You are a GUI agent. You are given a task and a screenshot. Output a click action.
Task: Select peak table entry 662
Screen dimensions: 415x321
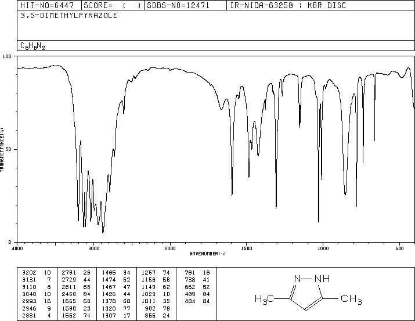click(190, 287)
